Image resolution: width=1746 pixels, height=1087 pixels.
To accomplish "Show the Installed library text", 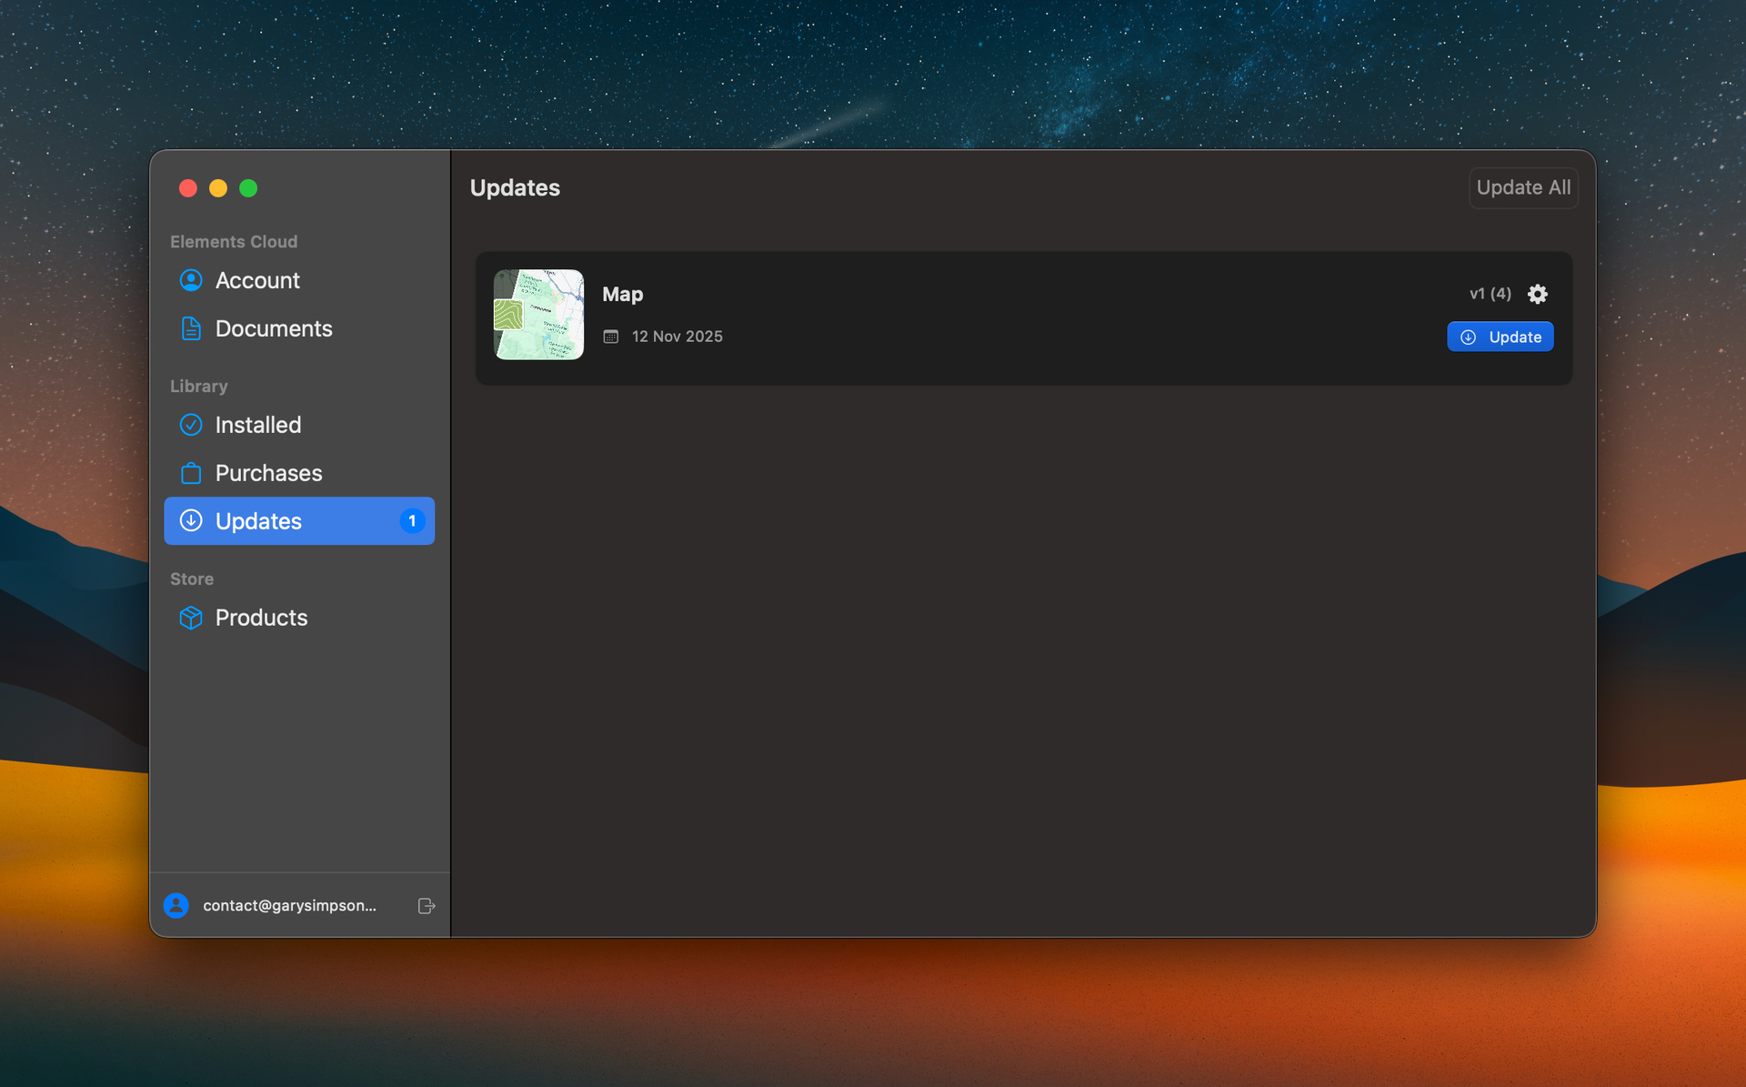I will [258, 425].
